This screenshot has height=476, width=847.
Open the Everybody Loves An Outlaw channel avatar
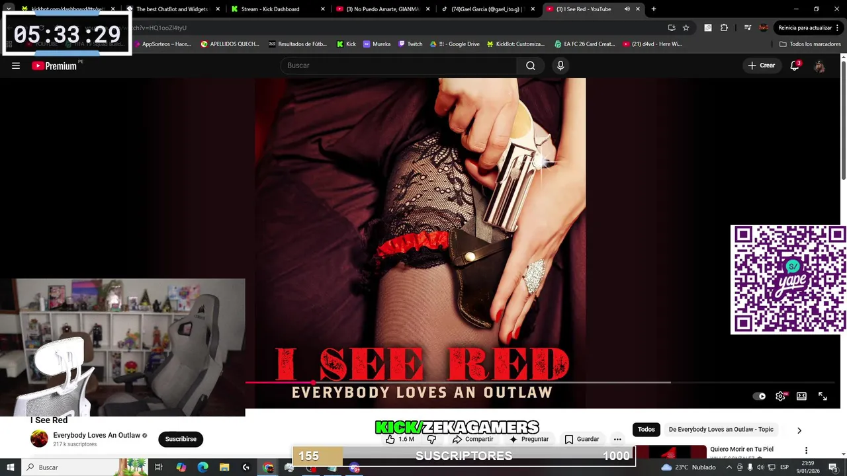pyautogui.click(x=39, y=439)
